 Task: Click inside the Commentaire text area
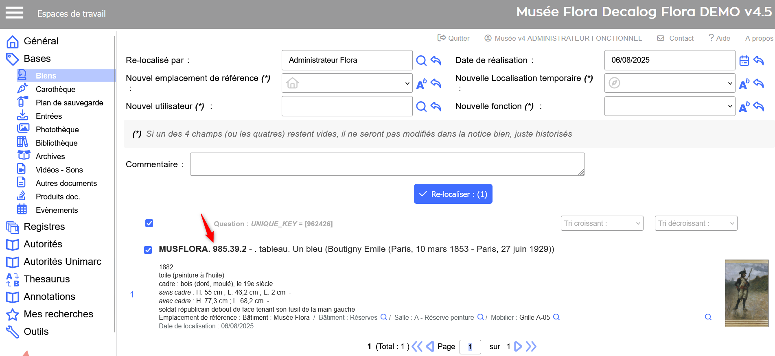point(387,164)
